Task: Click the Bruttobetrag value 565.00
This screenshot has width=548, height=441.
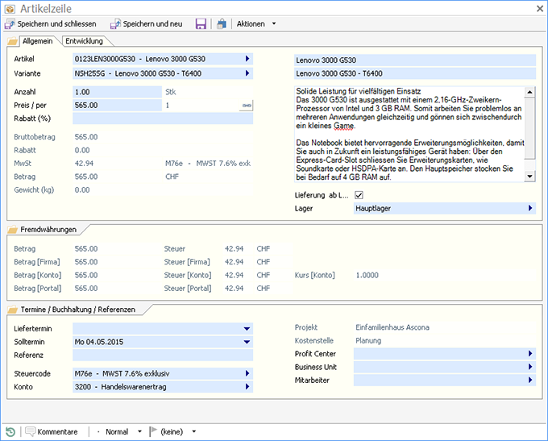Action: 86,137
